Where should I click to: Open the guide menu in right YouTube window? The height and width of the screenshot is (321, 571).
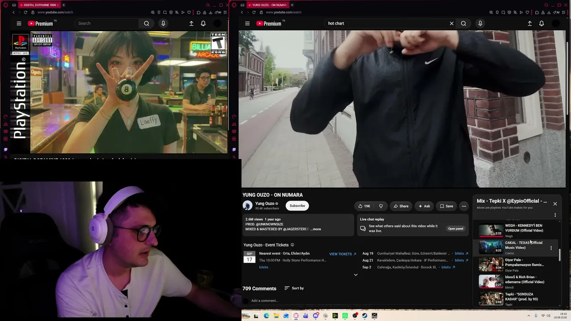coord(247,23)
